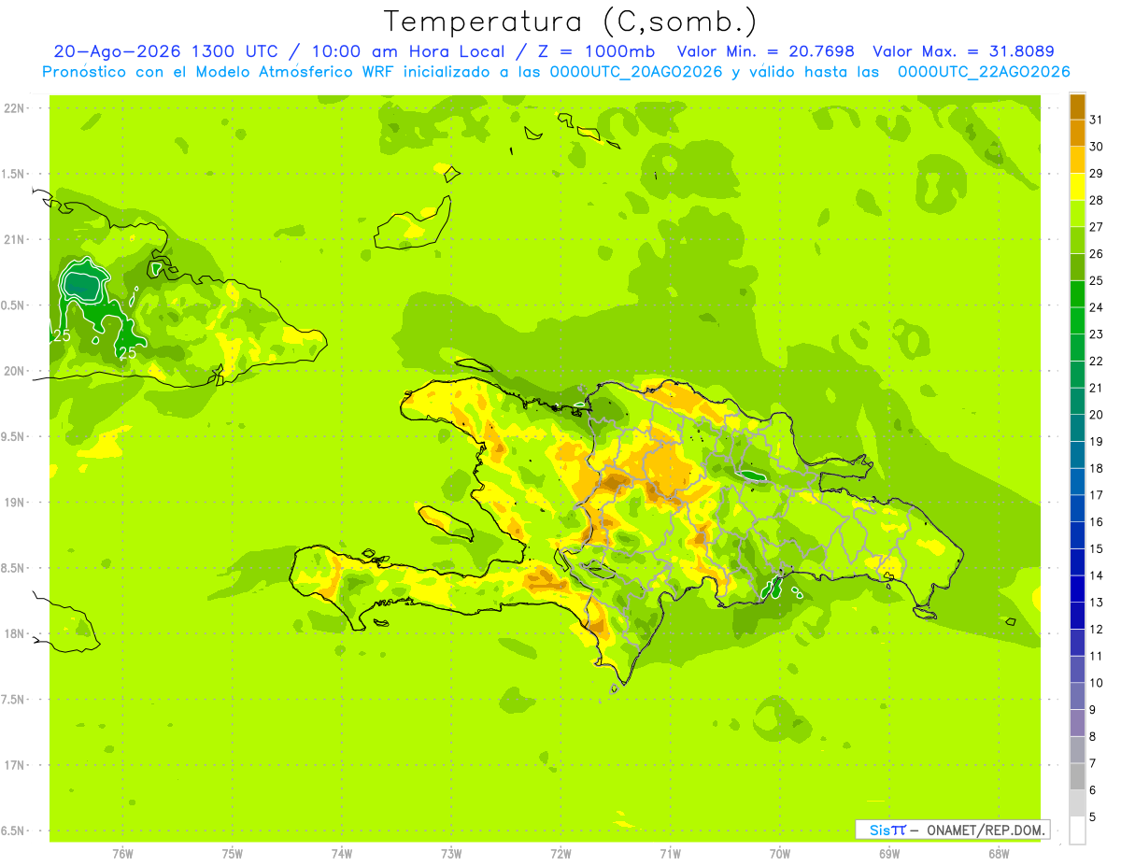Click the legend value label 22

pyautogui.click(x=1097, y=361)
